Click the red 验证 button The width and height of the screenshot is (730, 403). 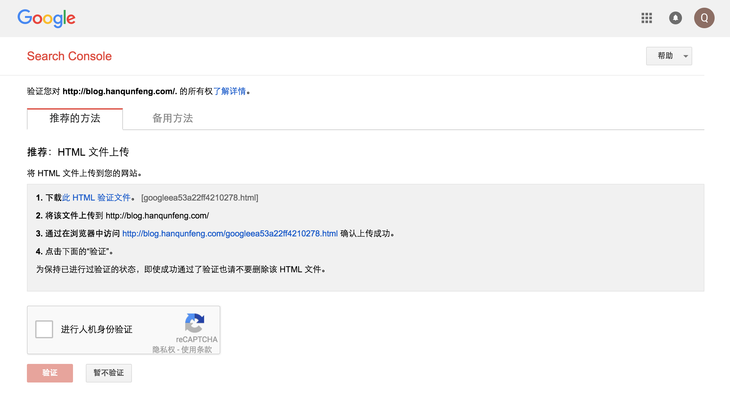pyautogui.click(x=50, y=373)
